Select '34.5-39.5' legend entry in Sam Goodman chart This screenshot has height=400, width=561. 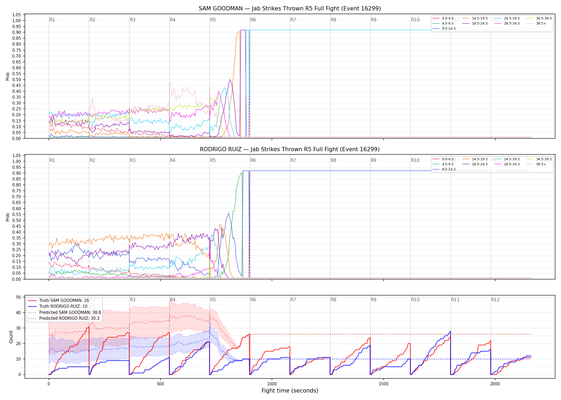click(539, 18)
